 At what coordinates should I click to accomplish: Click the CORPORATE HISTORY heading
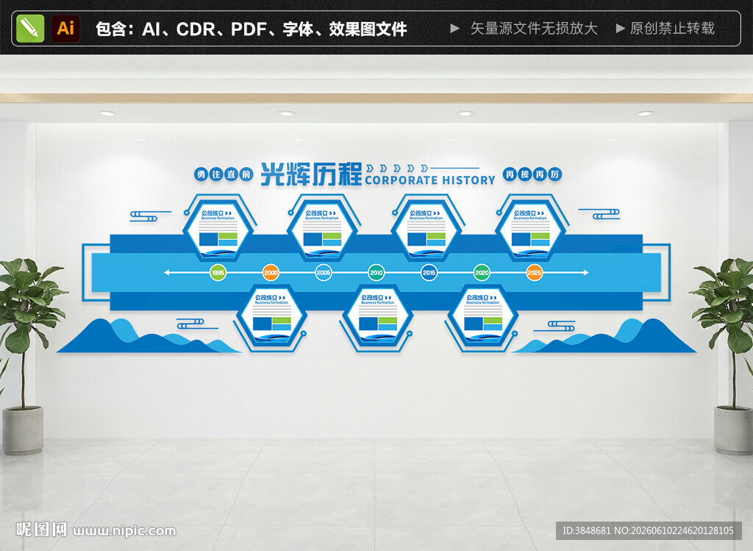click(429, 180)
